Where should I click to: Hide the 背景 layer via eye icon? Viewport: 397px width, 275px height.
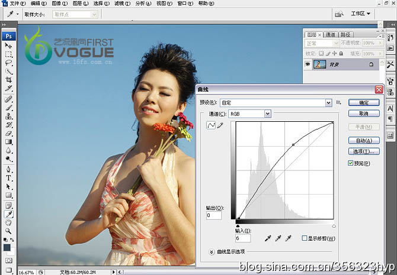308,64
